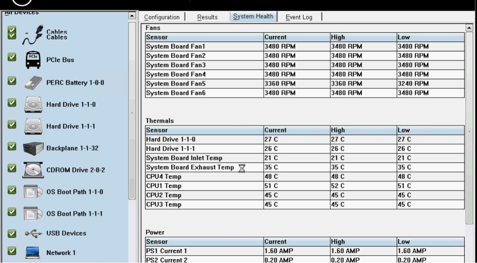Select the Hard Drive 1-1-0 icon
Viewport: 477px width, 263px height.
(x=33, y=105)
